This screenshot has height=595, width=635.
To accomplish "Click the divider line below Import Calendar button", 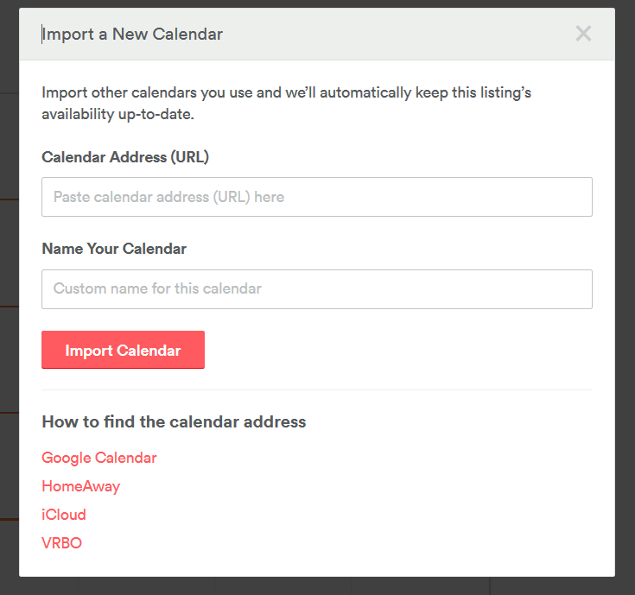I will (x=316, y=389).
